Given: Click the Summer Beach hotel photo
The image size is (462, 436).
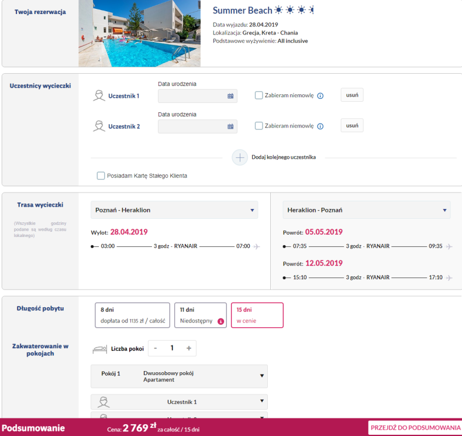Looking at the screenshot, I should (x=140, y=33).
